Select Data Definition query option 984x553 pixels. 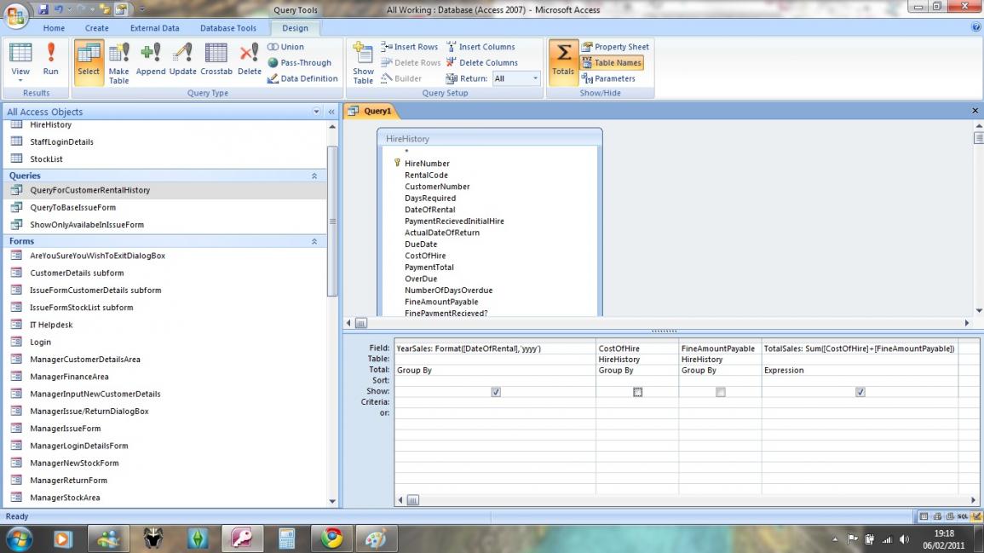tap(302, 78)
